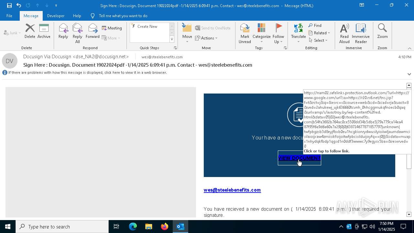This screenshot has width=414, height=233.
Task: Open Task View on the taskbar
Action: 116,227
